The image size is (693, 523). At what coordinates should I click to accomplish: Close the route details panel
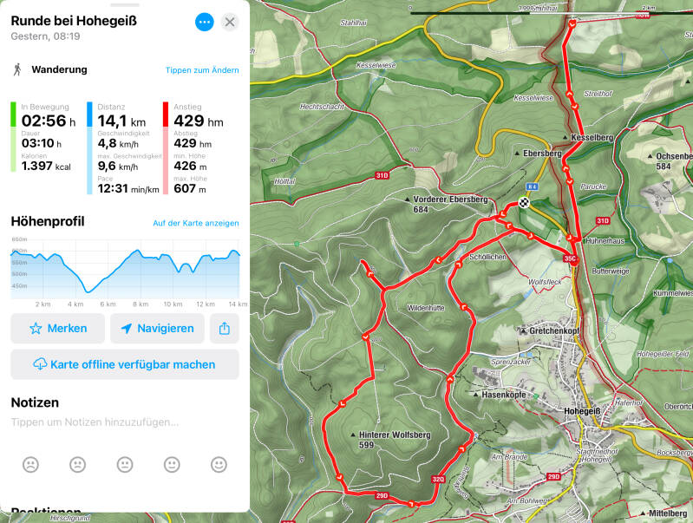coord(230,22)
